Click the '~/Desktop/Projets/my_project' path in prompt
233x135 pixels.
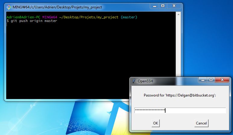click(x=89, y=17)
